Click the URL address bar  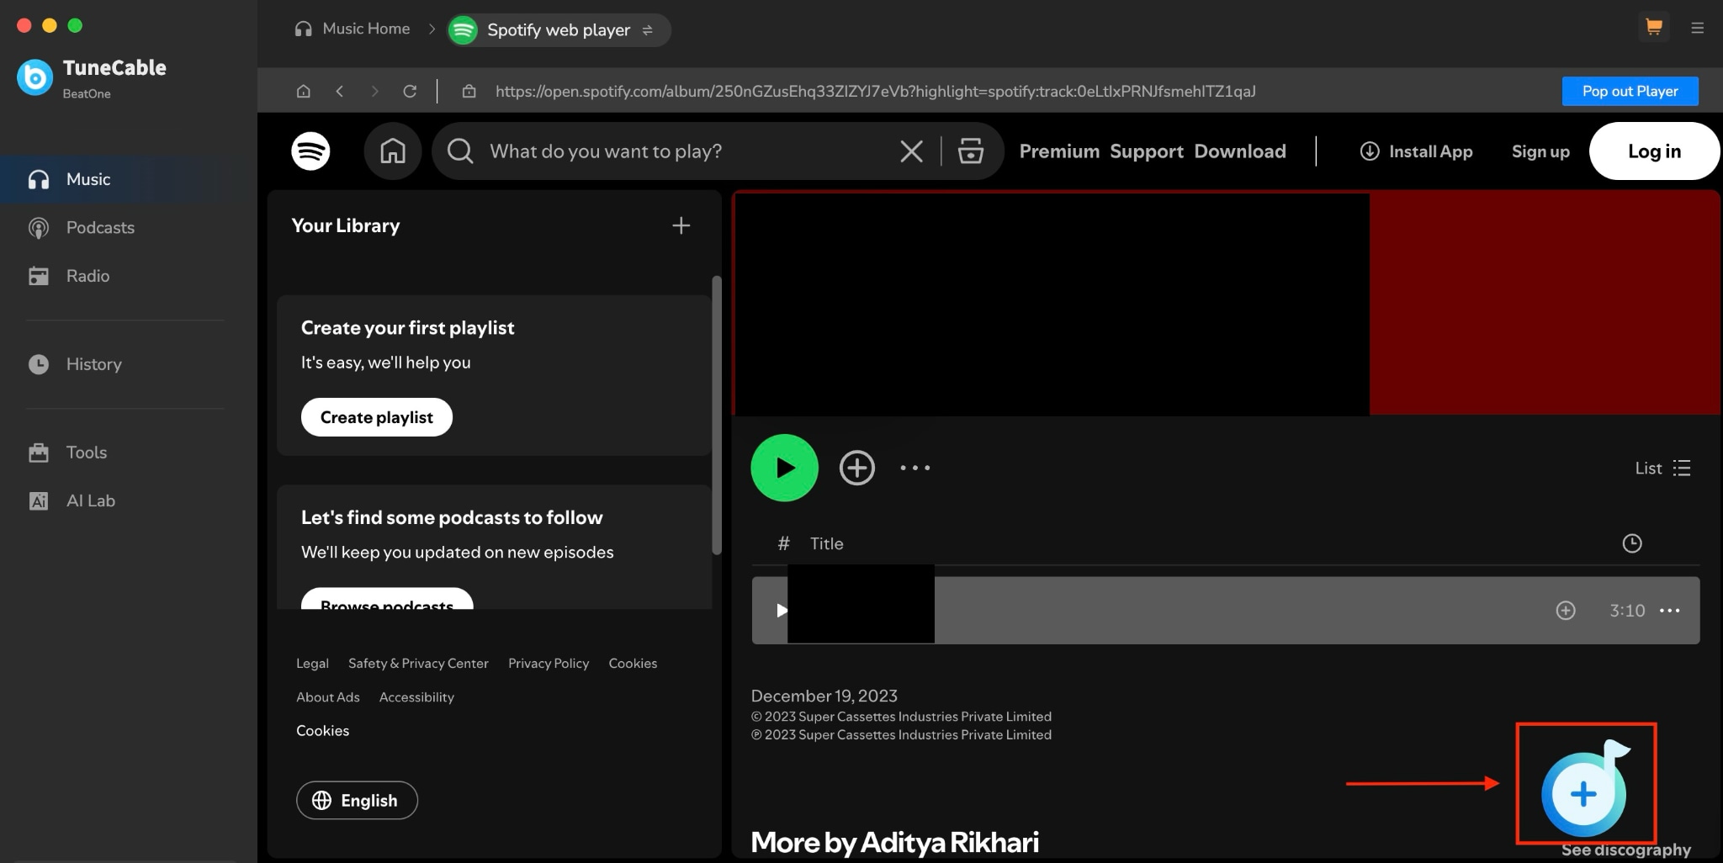[875, 91]
